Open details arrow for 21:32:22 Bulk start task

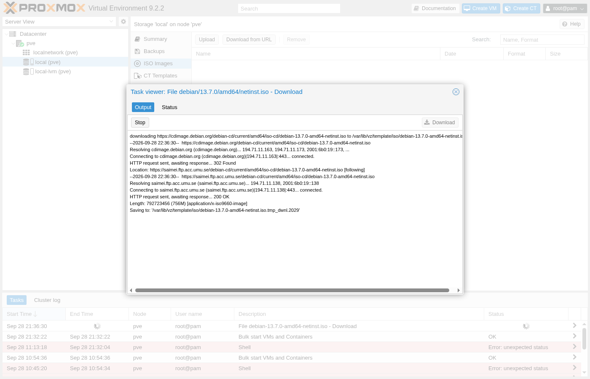click(x=574, y=336)
